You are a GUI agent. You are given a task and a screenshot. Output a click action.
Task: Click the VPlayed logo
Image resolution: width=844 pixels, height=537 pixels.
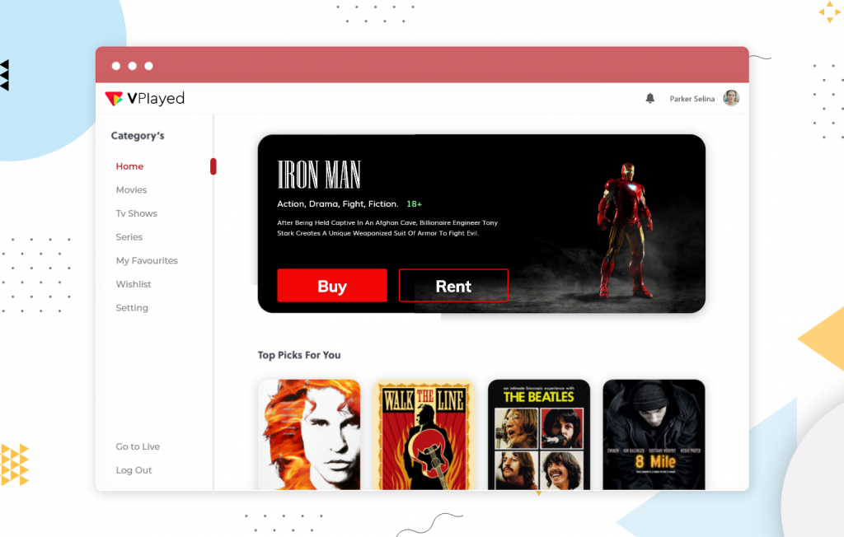(x=144, y=98)
